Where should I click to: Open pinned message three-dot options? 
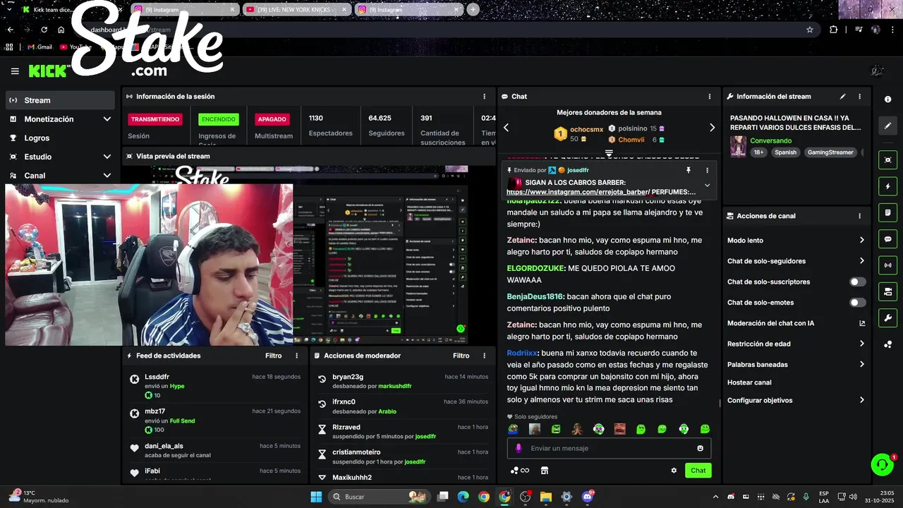tap(707, 170)
